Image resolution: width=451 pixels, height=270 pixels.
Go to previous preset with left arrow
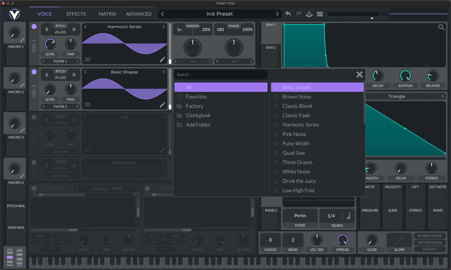(x=163, y=14)
